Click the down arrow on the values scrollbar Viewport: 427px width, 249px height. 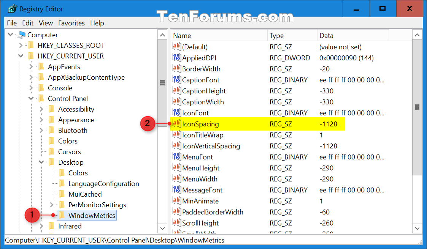point(417,229)
